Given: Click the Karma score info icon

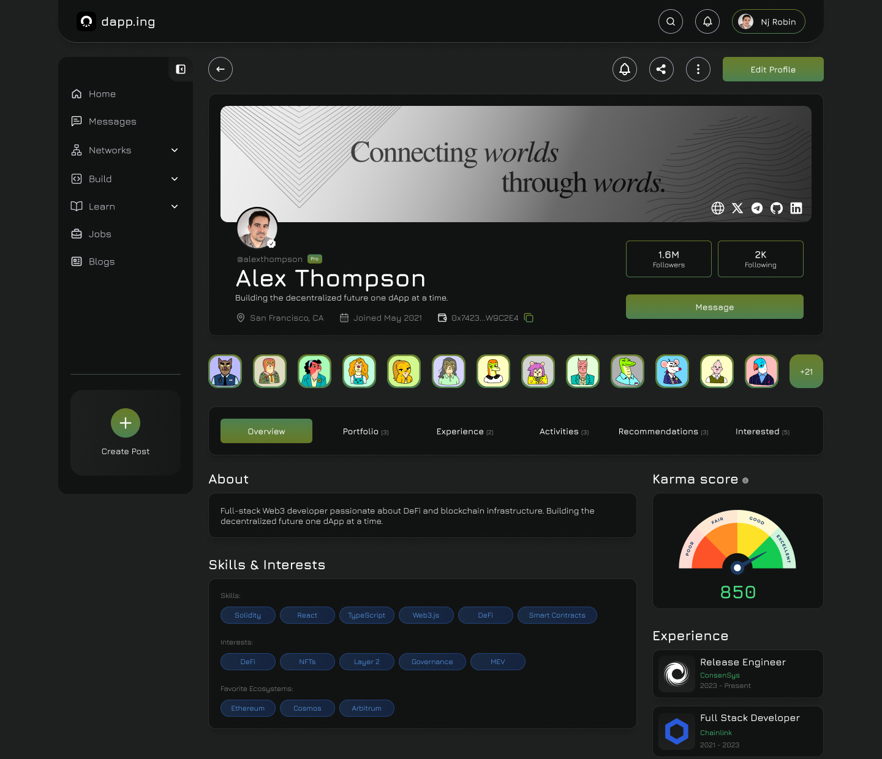Looking at the screenshot, I should pos(745,480).
